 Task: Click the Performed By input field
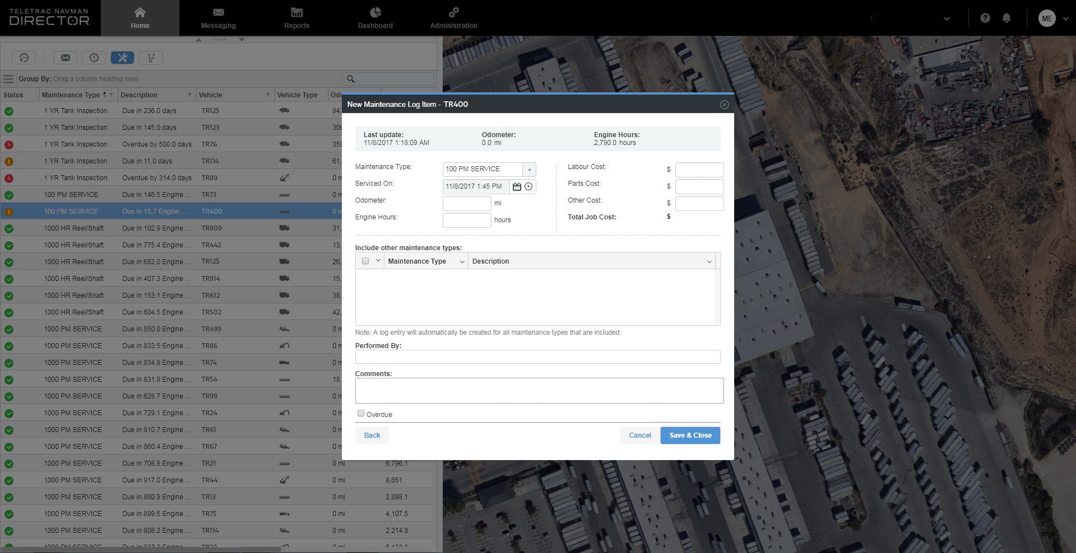pos(537,357)
